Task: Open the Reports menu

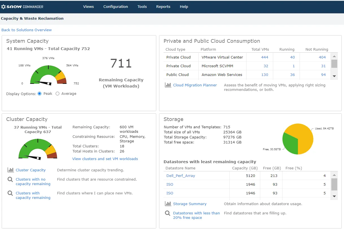Action: click(163, 6)
